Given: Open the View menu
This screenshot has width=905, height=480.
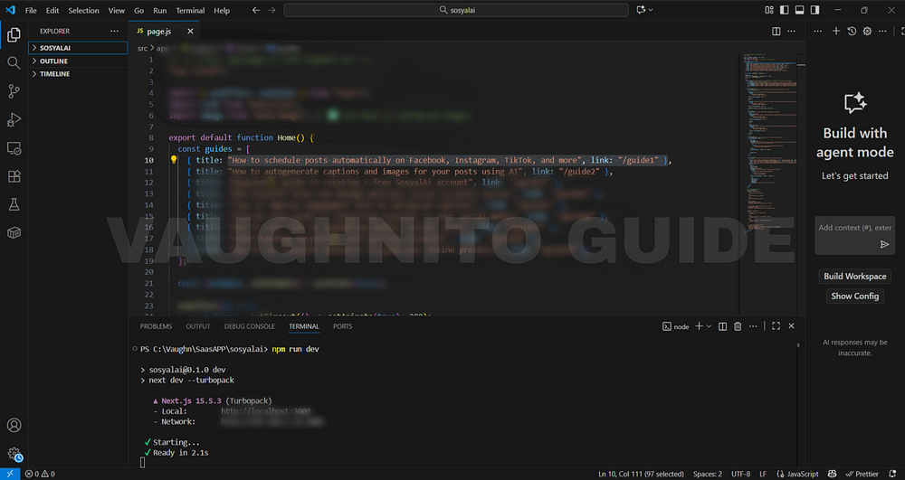Looking at the screenshot, I should tap(117, 10).
